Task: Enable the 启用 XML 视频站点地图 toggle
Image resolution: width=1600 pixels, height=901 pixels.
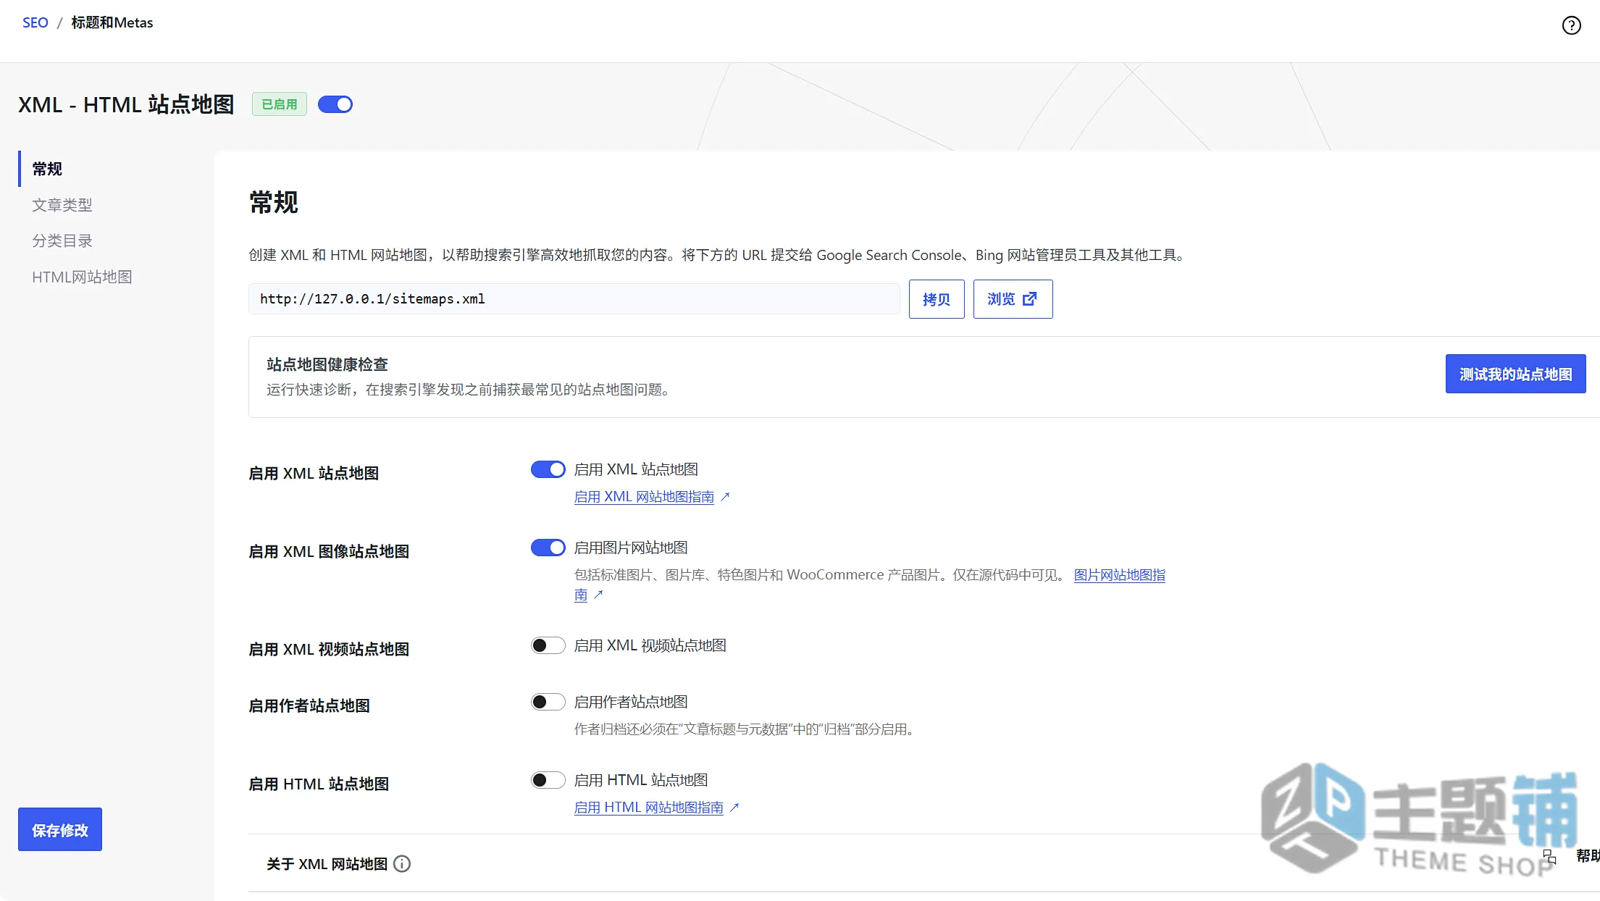Action: tap(548, 645)
